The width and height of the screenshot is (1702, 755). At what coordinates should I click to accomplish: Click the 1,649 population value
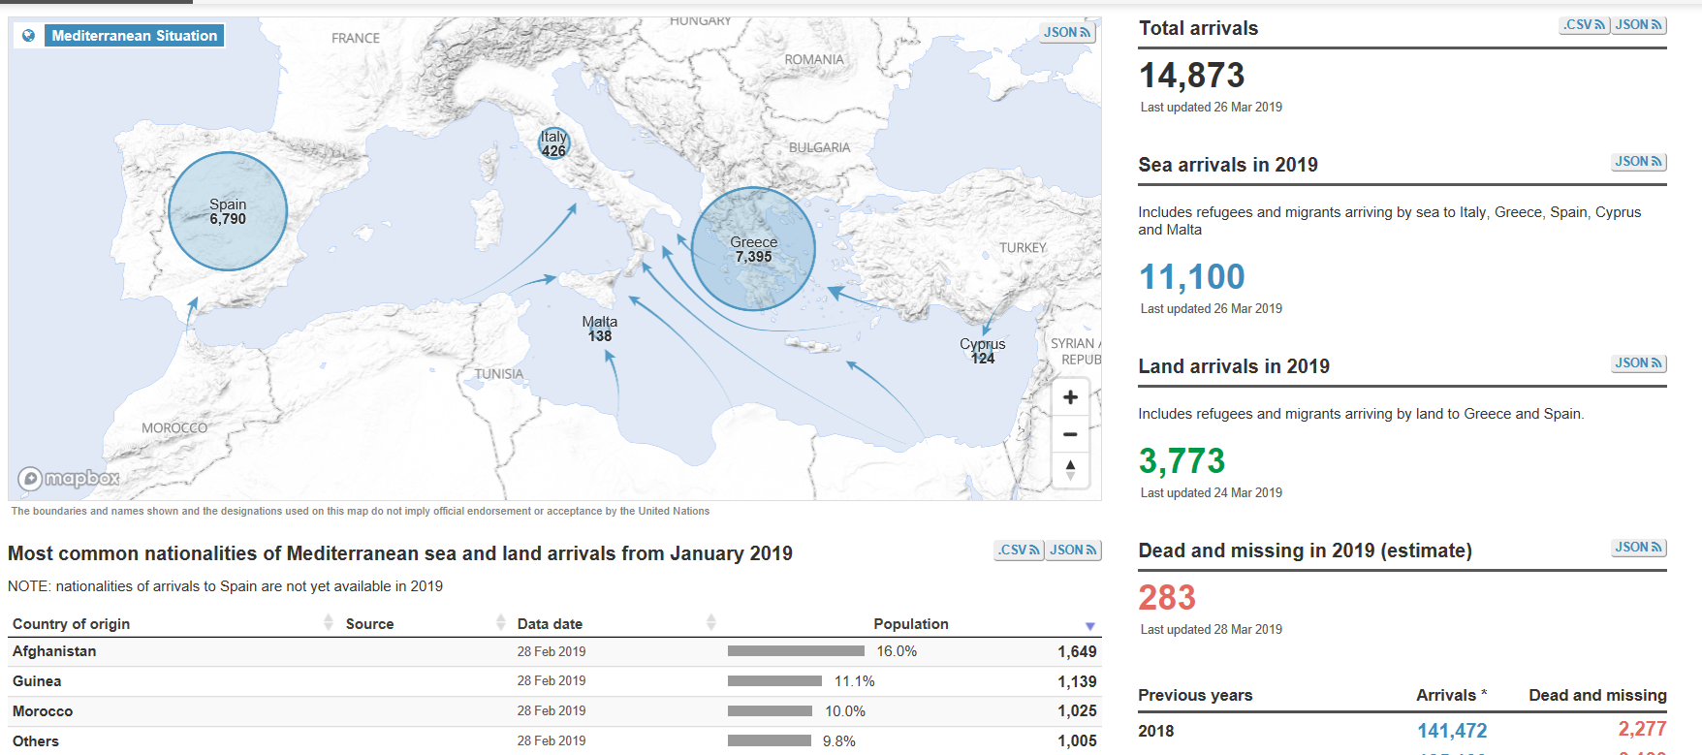[1077, 652]
